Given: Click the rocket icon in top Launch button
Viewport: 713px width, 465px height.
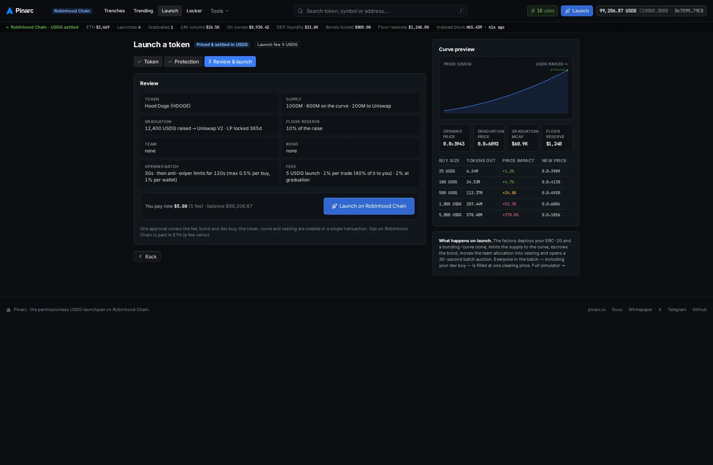Looking at the screenshot, I should pos(567,11).
